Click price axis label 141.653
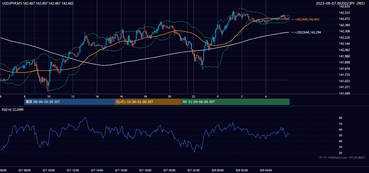The image size is (369, 173). (344, 81)
